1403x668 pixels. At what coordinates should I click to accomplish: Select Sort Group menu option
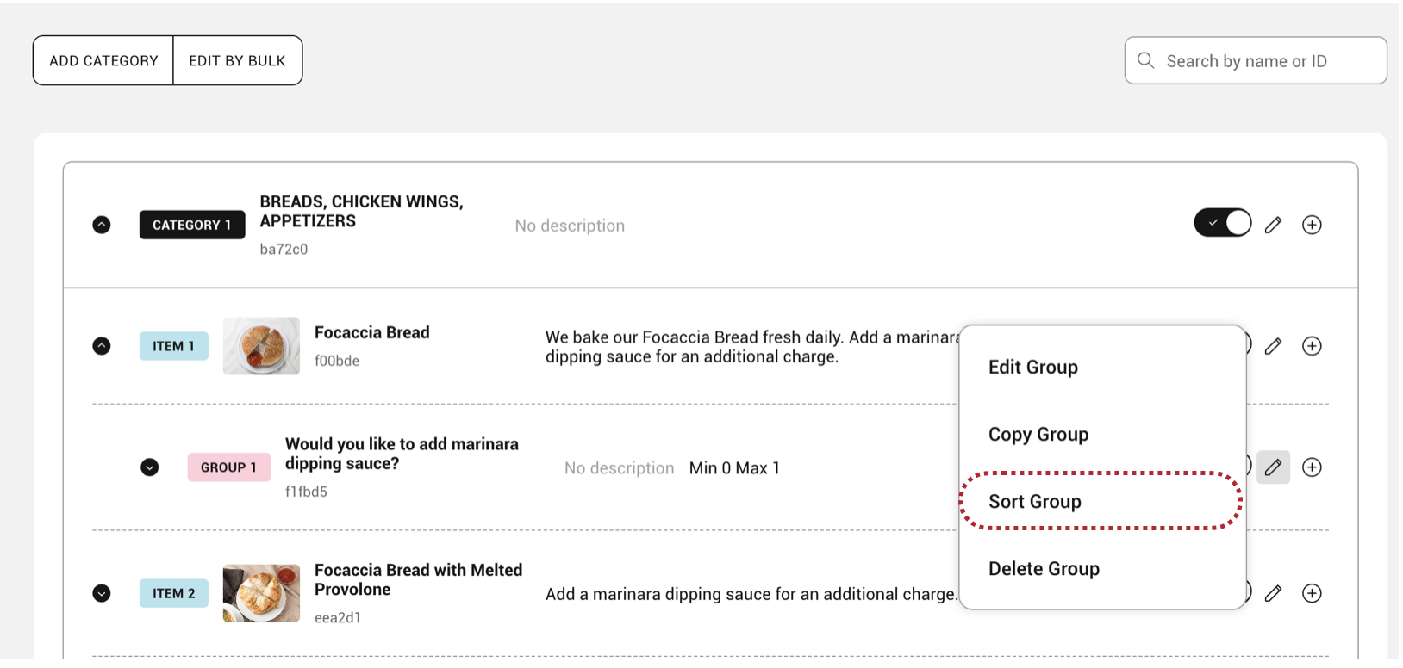pos(1034,501)
